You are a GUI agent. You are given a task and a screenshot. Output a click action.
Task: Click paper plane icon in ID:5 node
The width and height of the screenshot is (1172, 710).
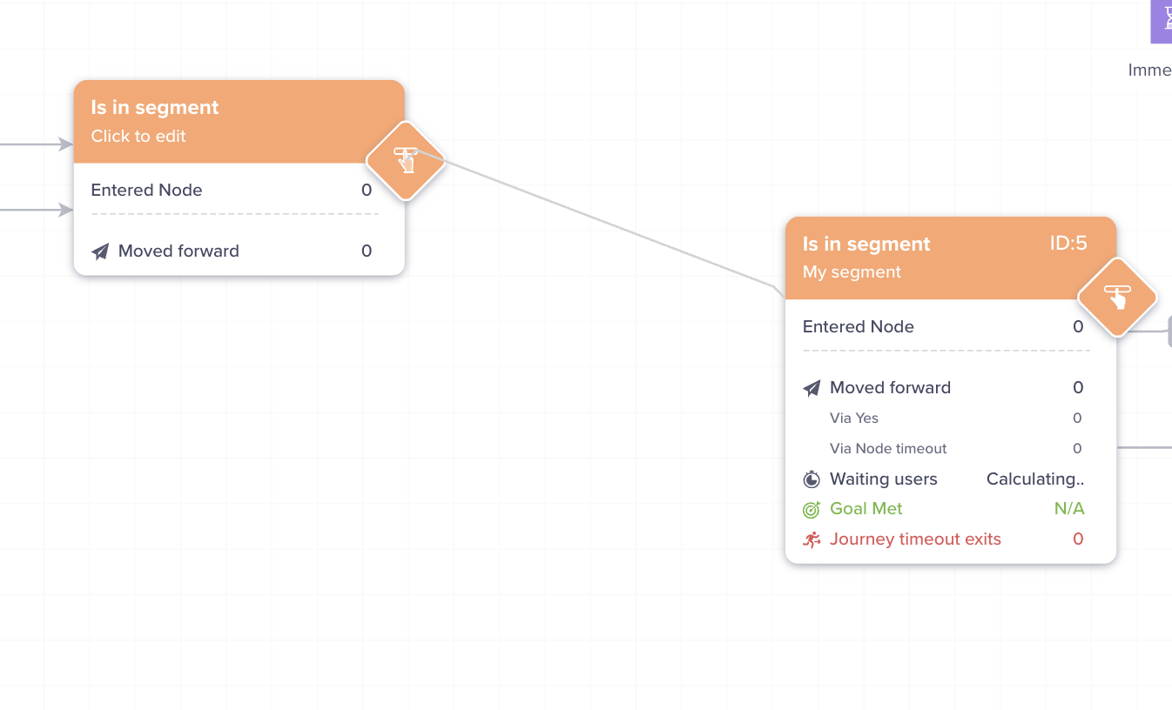812,388
